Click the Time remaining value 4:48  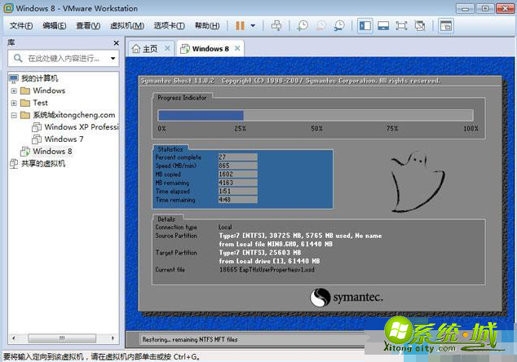click(x=238, y=200)
